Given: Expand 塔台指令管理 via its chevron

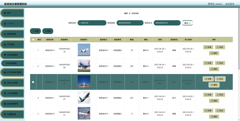Looking at the screenshot, I should pyautogui.click(x=22, y=83).
